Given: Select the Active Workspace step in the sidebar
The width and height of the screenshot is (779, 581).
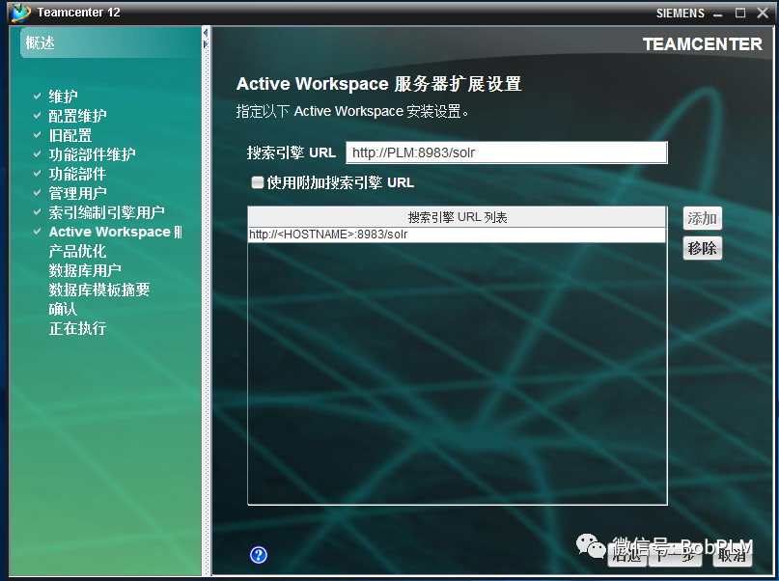Looking at the screenshot, I should [116, 232].
